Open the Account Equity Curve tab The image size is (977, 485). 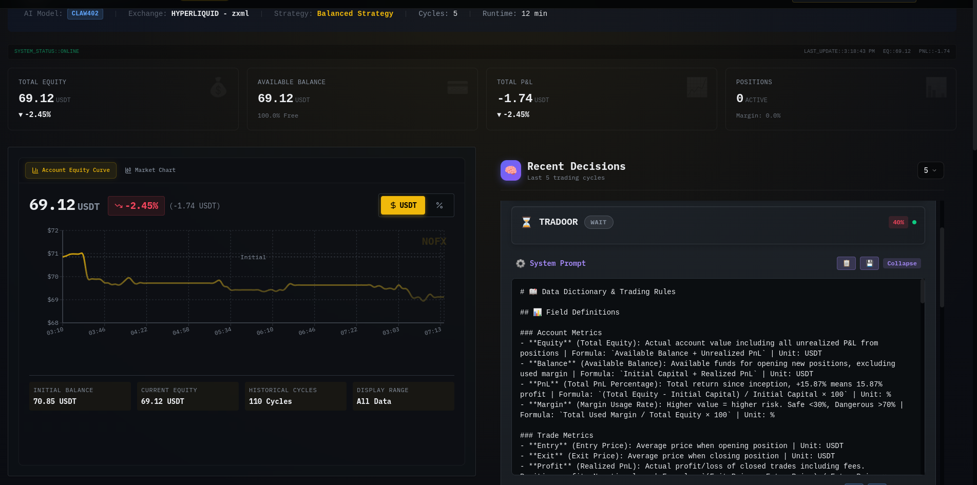(71, 170)
